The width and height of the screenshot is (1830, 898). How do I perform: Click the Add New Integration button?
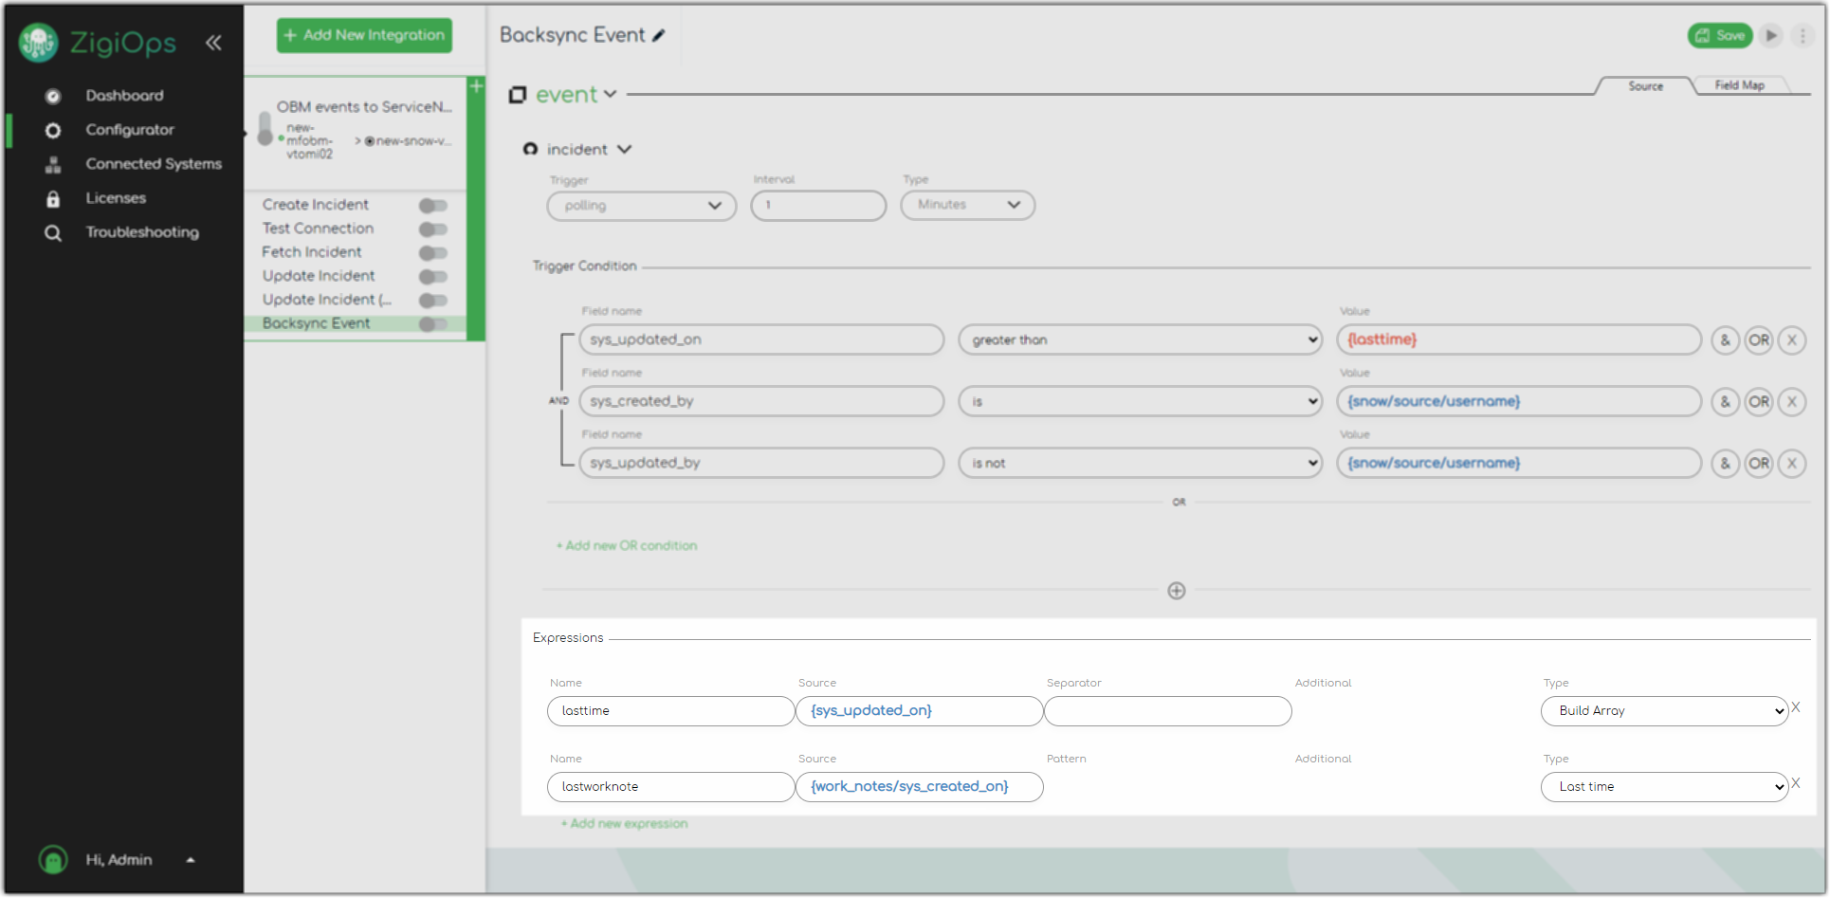[364, 35]
